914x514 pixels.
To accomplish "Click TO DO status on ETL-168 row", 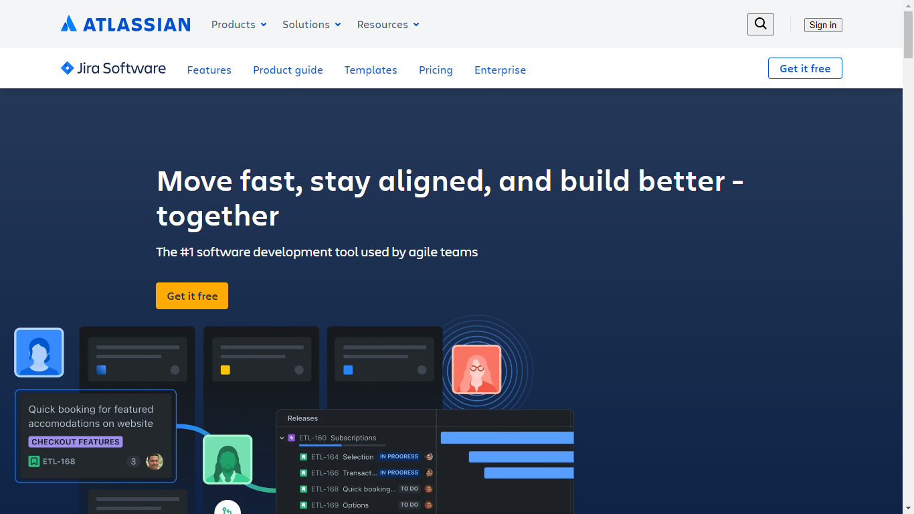I will pos(409,489).
